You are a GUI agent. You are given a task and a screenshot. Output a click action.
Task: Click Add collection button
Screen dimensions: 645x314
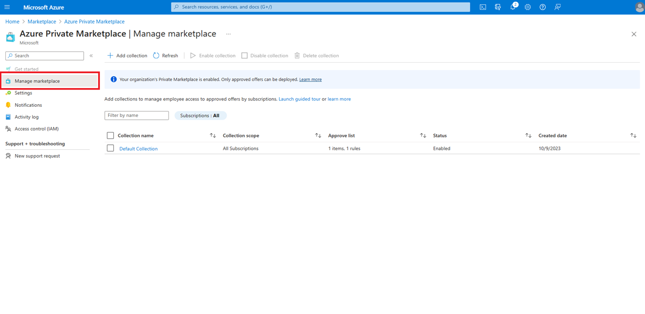127,56
